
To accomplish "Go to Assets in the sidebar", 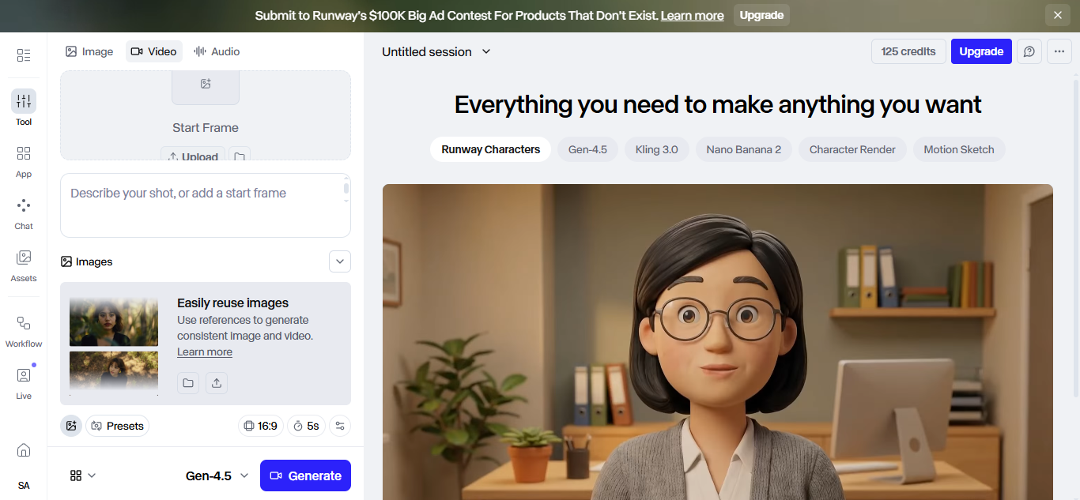I will (24, 265).
